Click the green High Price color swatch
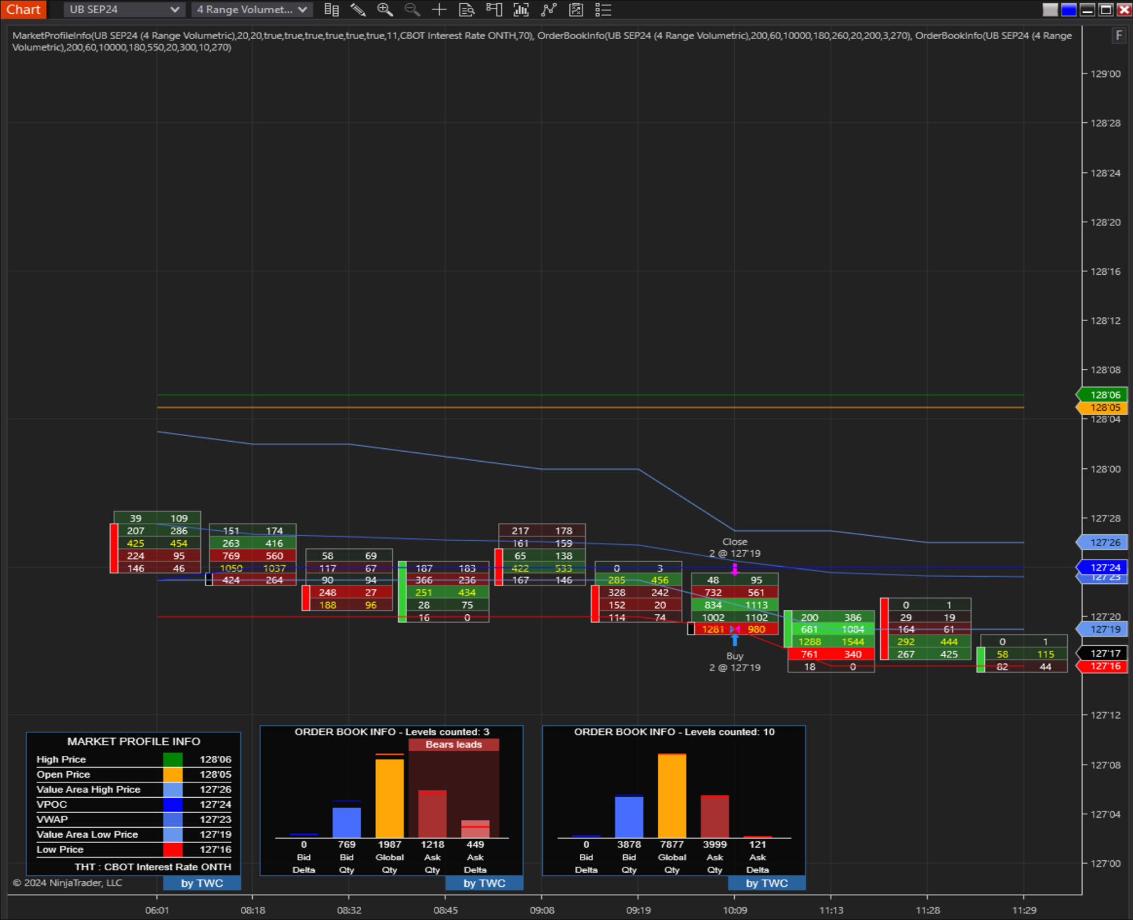1133x920 pixels. [173, 760]
